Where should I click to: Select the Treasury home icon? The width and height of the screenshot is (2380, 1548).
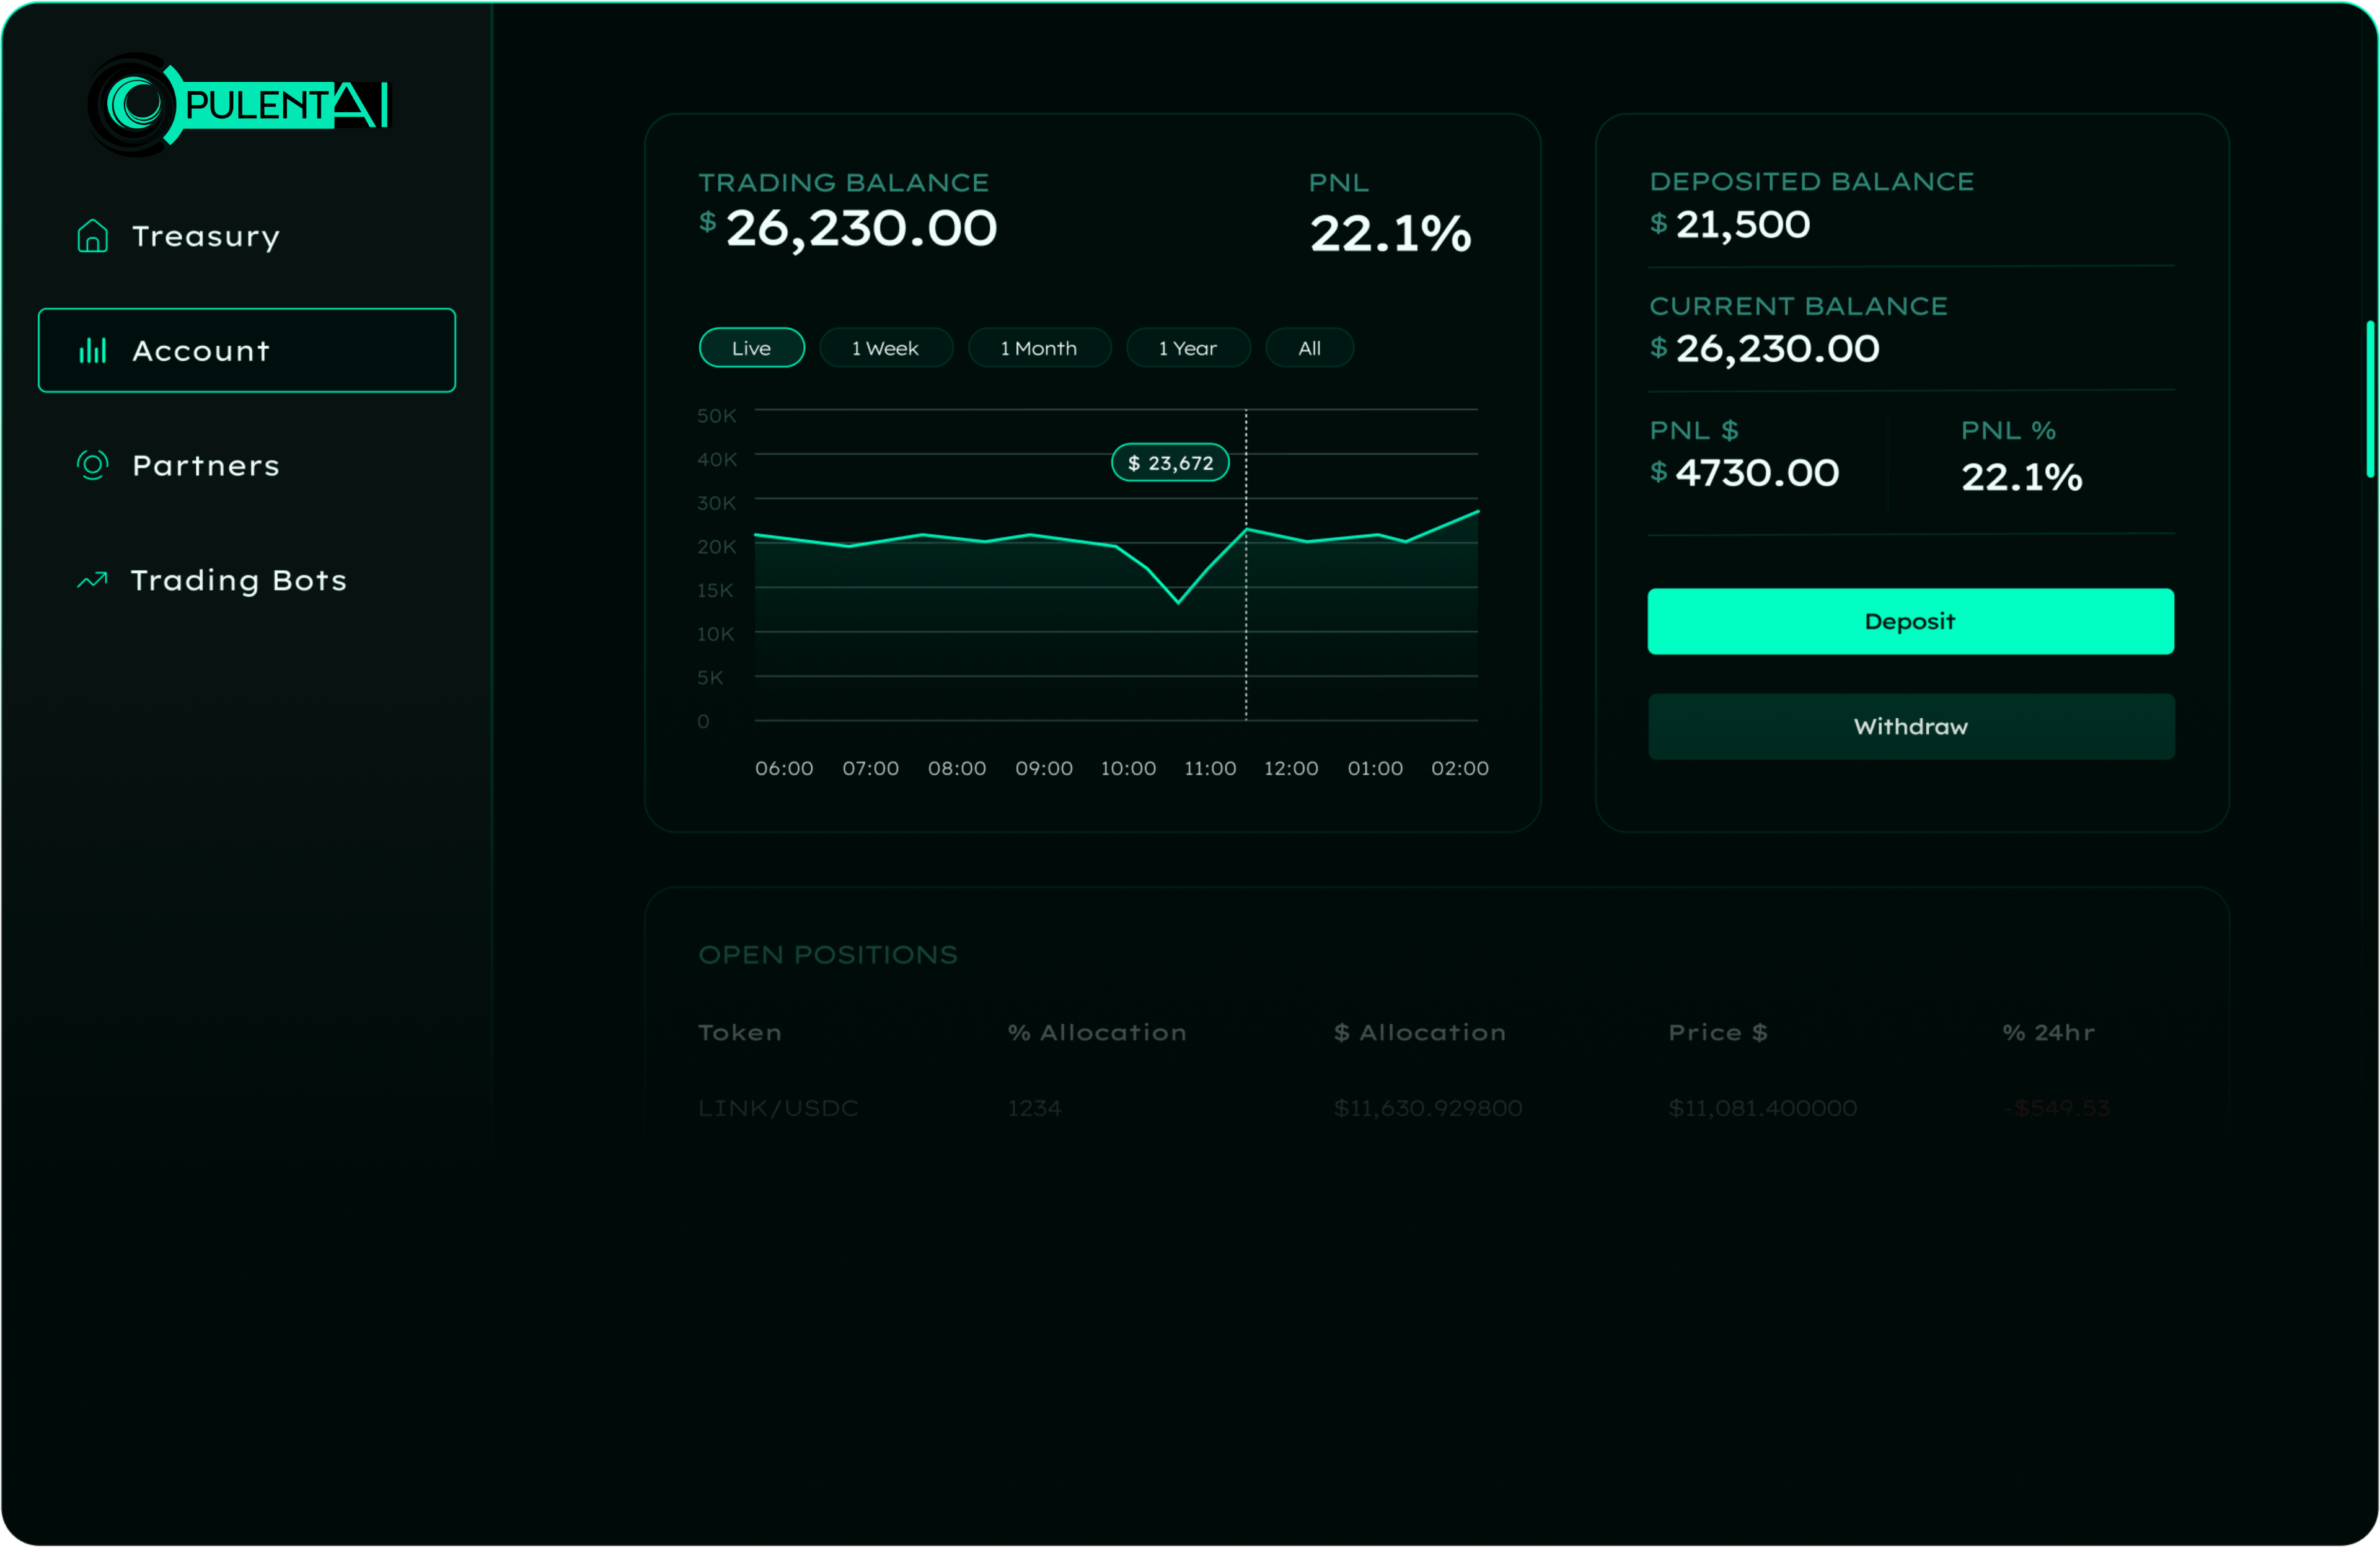[92, 236]
